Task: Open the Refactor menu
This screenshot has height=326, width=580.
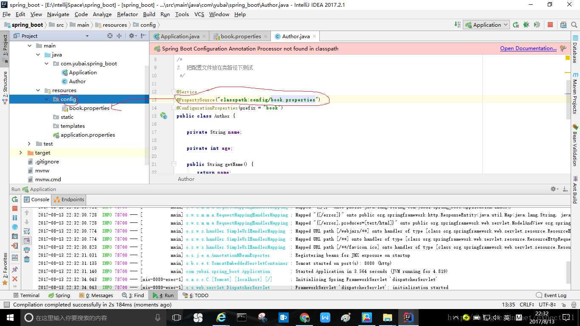Action: tap(127, 14)
